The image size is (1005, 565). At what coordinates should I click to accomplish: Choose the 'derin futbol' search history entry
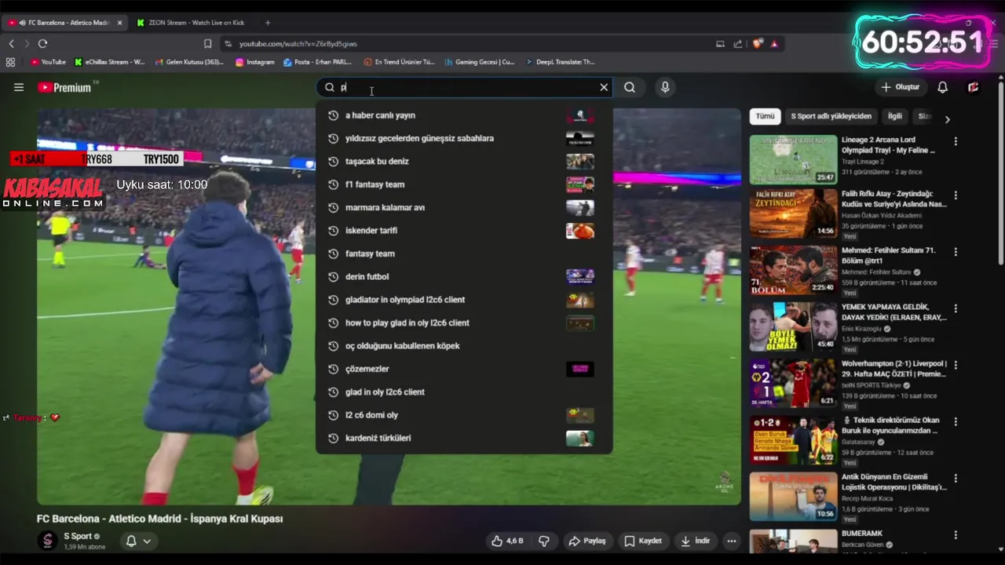463,276
